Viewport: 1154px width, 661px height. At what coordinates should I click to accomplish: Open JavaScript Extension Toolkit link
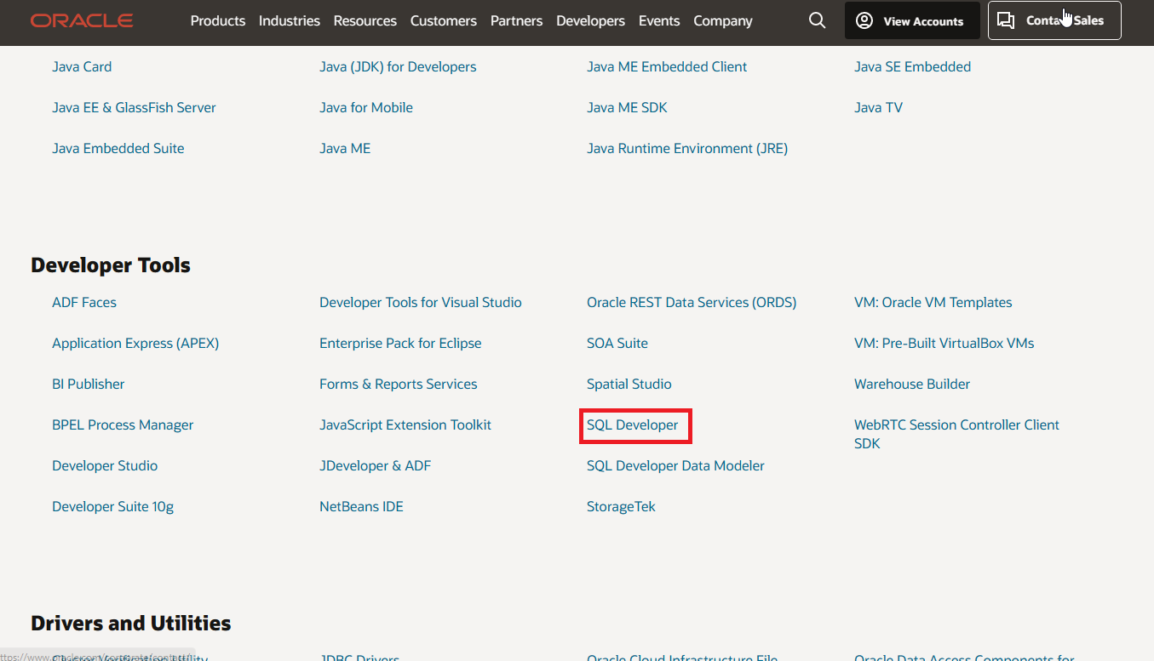[x=405, y=425]
